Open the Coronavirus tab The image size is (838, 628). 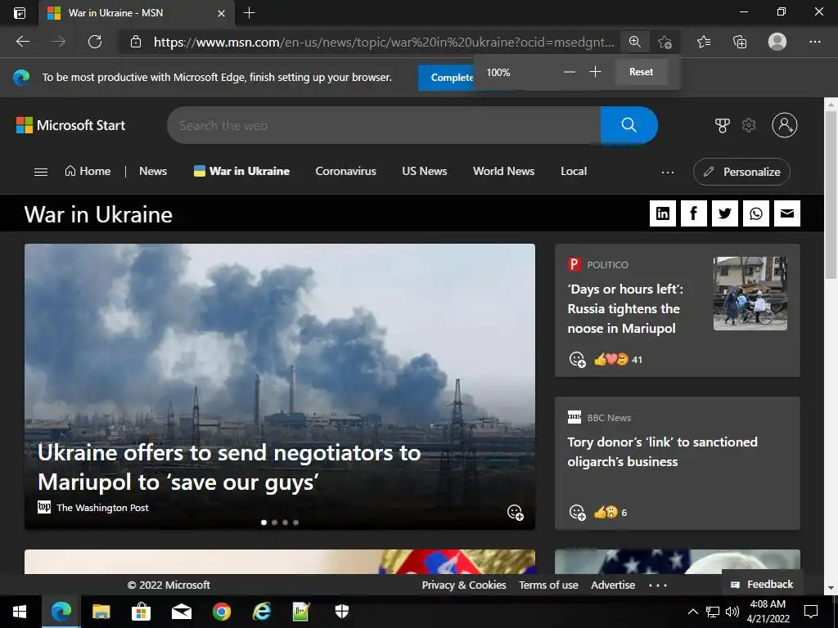(x=346, y=172)
